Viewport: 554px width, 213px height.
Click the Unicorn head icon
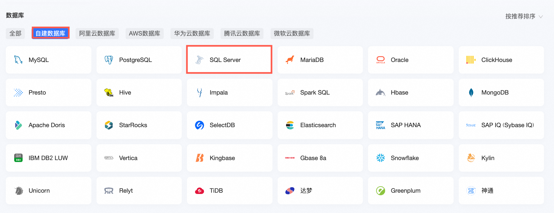tap(18, 191)
